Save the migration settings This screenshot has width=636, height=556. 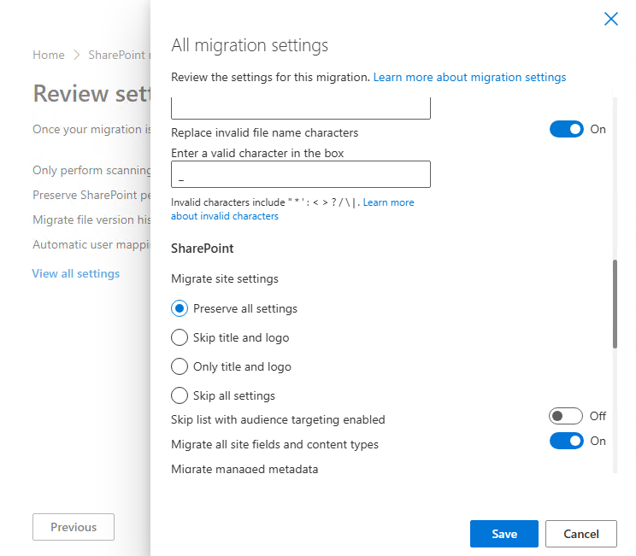[x=504, y=534]
